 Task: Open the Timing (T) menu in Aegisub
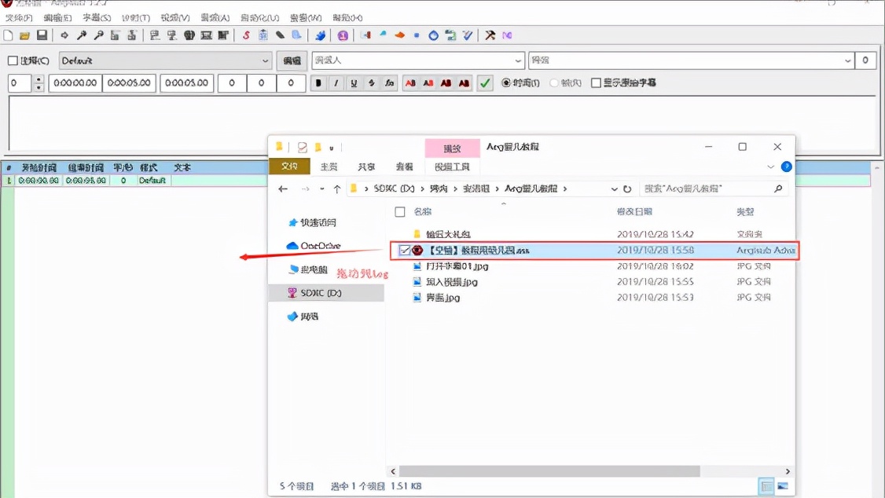click(136, 18)
